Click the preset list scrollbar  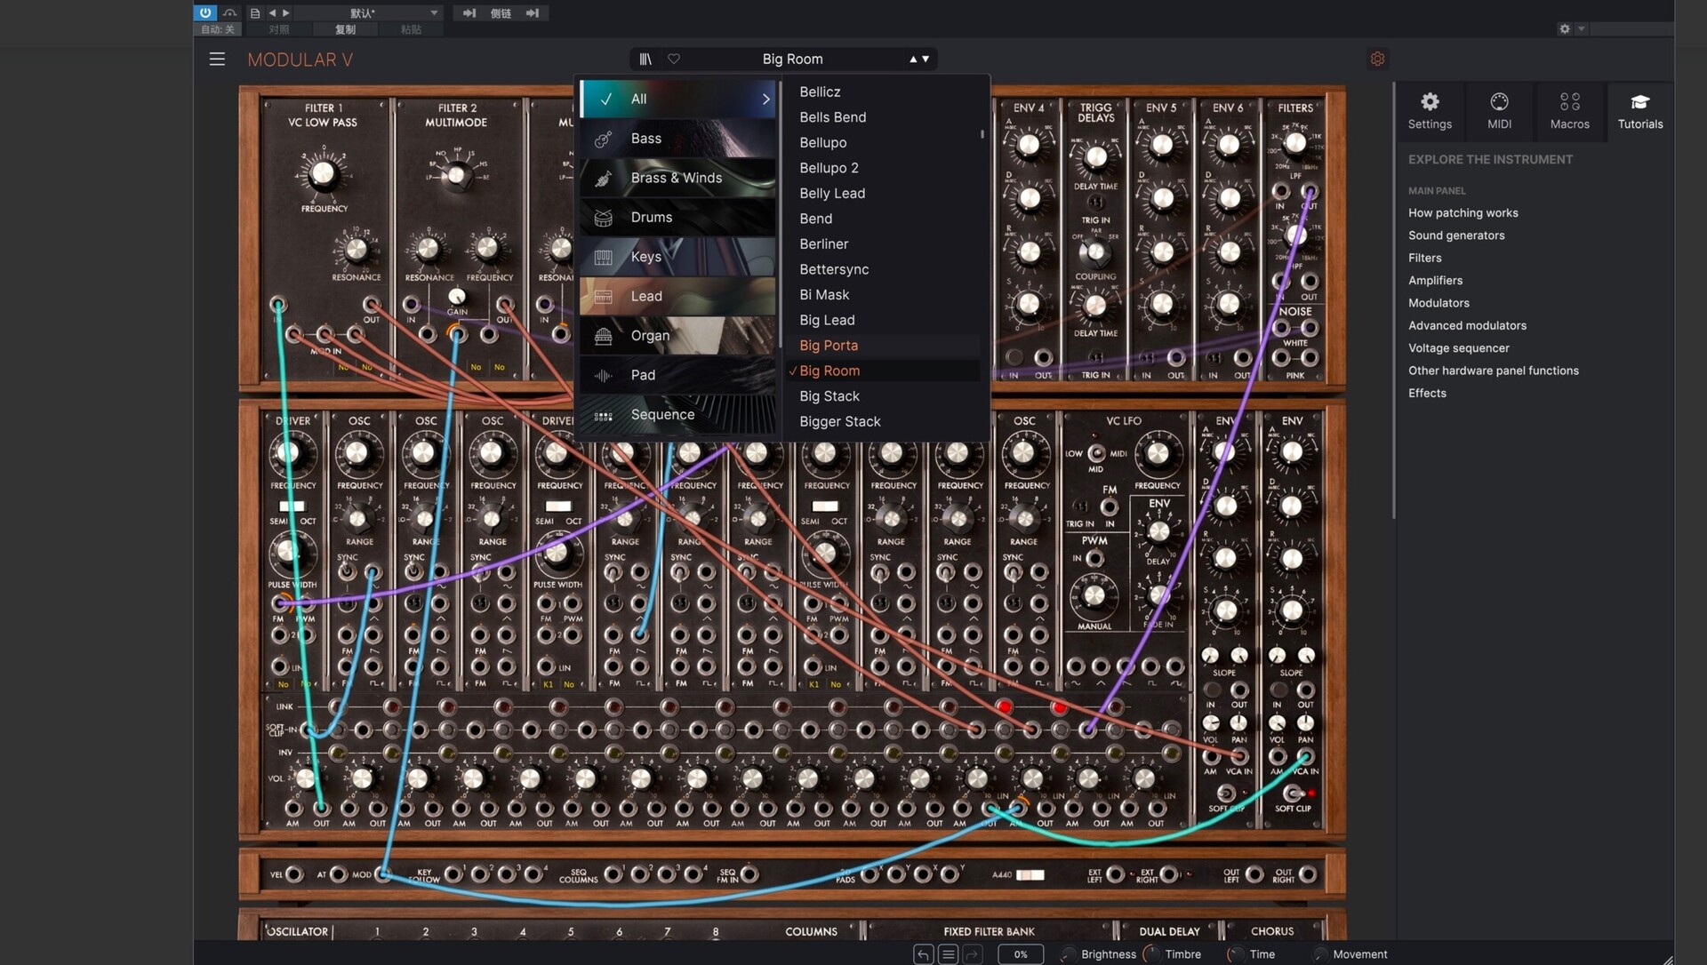(982, 135)
